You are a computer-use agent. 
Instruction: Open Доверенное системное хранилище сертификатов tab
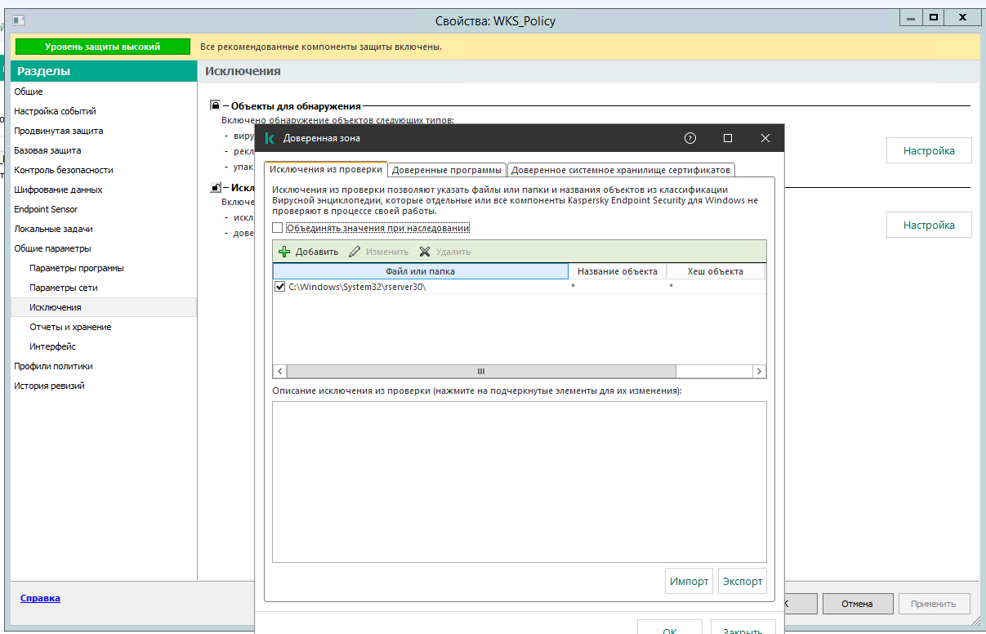click(x=621, y=170)
